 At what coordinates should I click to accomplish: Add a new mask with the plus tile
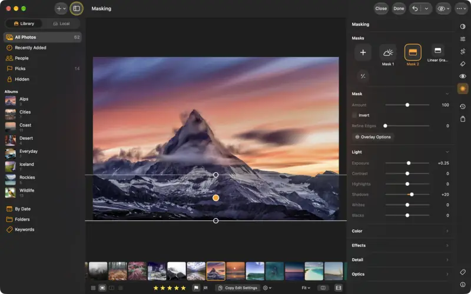pyautogui.click(x=363, y=52)
